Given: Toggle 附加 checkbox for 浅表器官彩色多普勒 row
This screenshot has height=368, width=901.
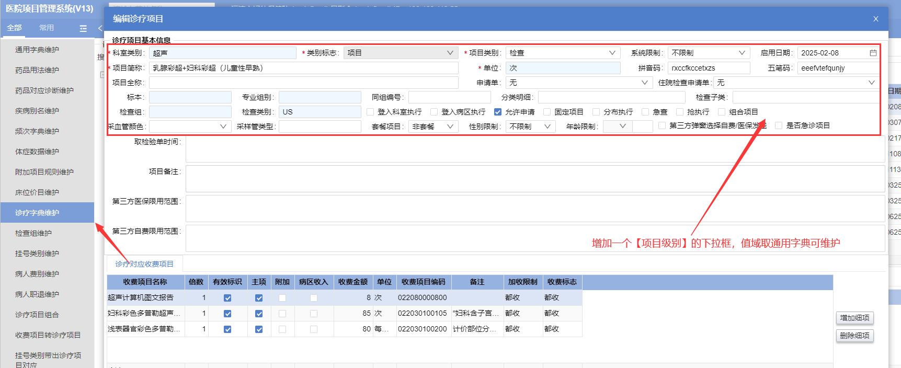Looking at the screenshot, I should pos(282,329).
